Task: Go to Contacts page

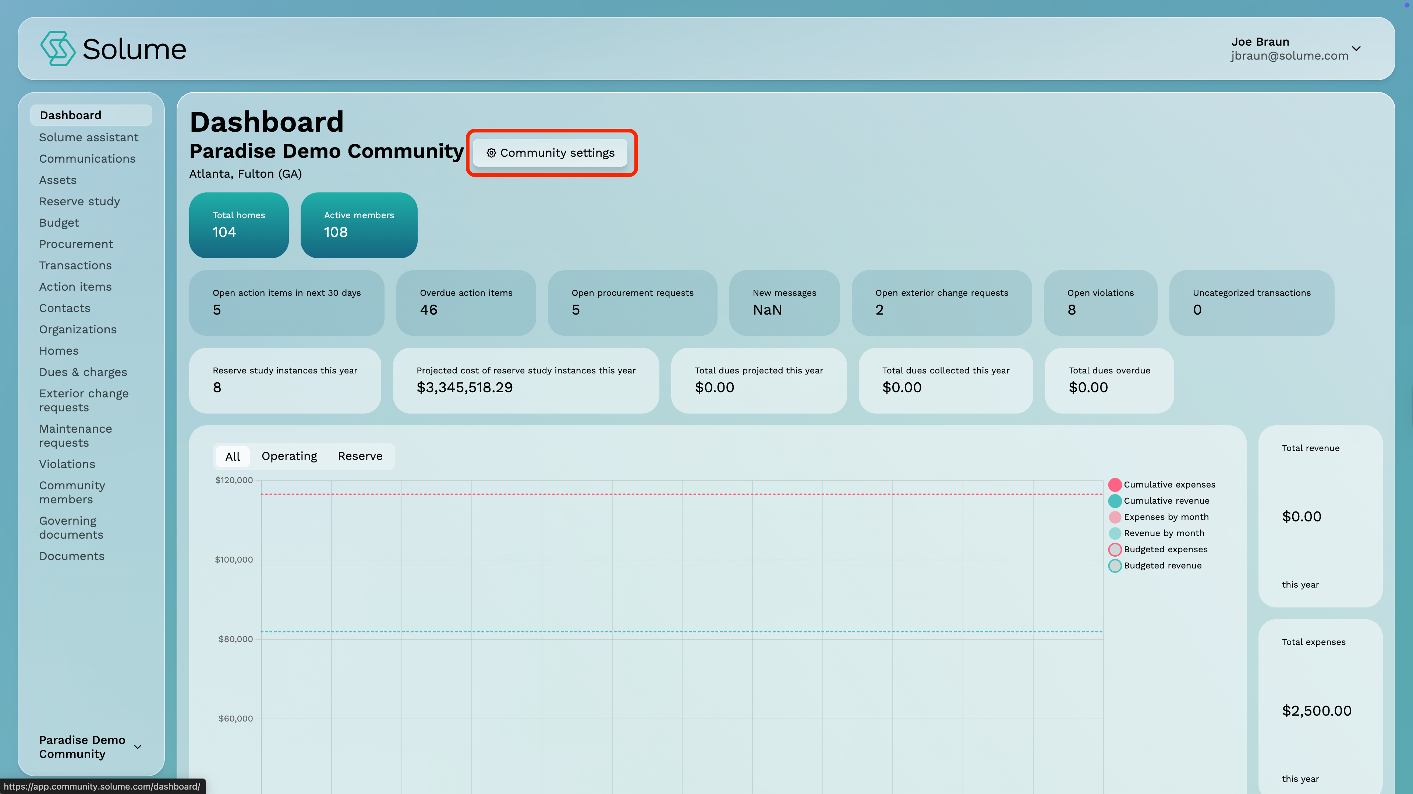Action: 65,308
